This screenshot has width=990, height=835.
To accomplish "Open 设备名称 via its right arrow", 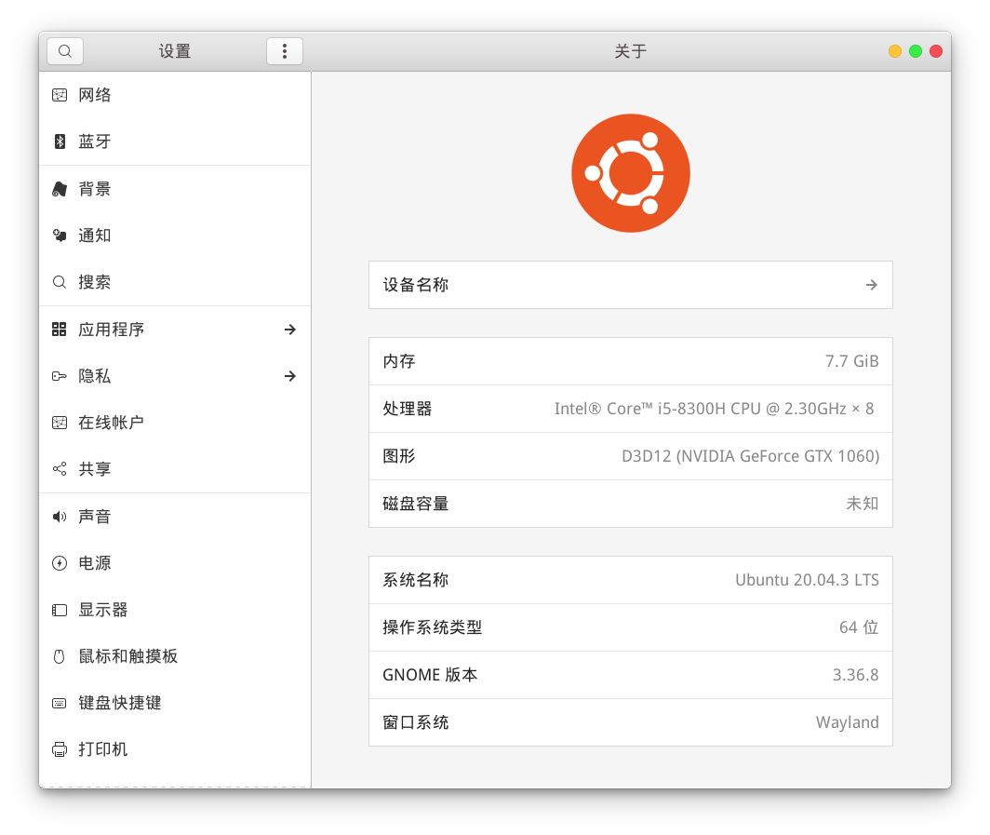I will 871,285.
